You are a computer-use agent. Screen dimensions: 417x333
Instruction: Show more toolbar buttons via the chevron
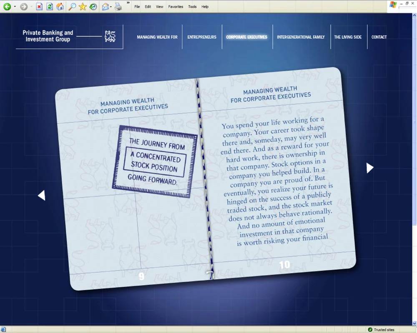pos(128,2)
